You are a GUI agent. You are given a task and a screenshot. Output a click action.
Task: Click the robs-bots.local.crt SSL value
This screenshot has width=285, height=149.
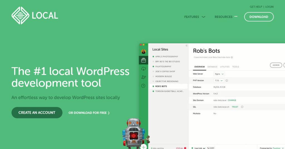pos(221,107)
